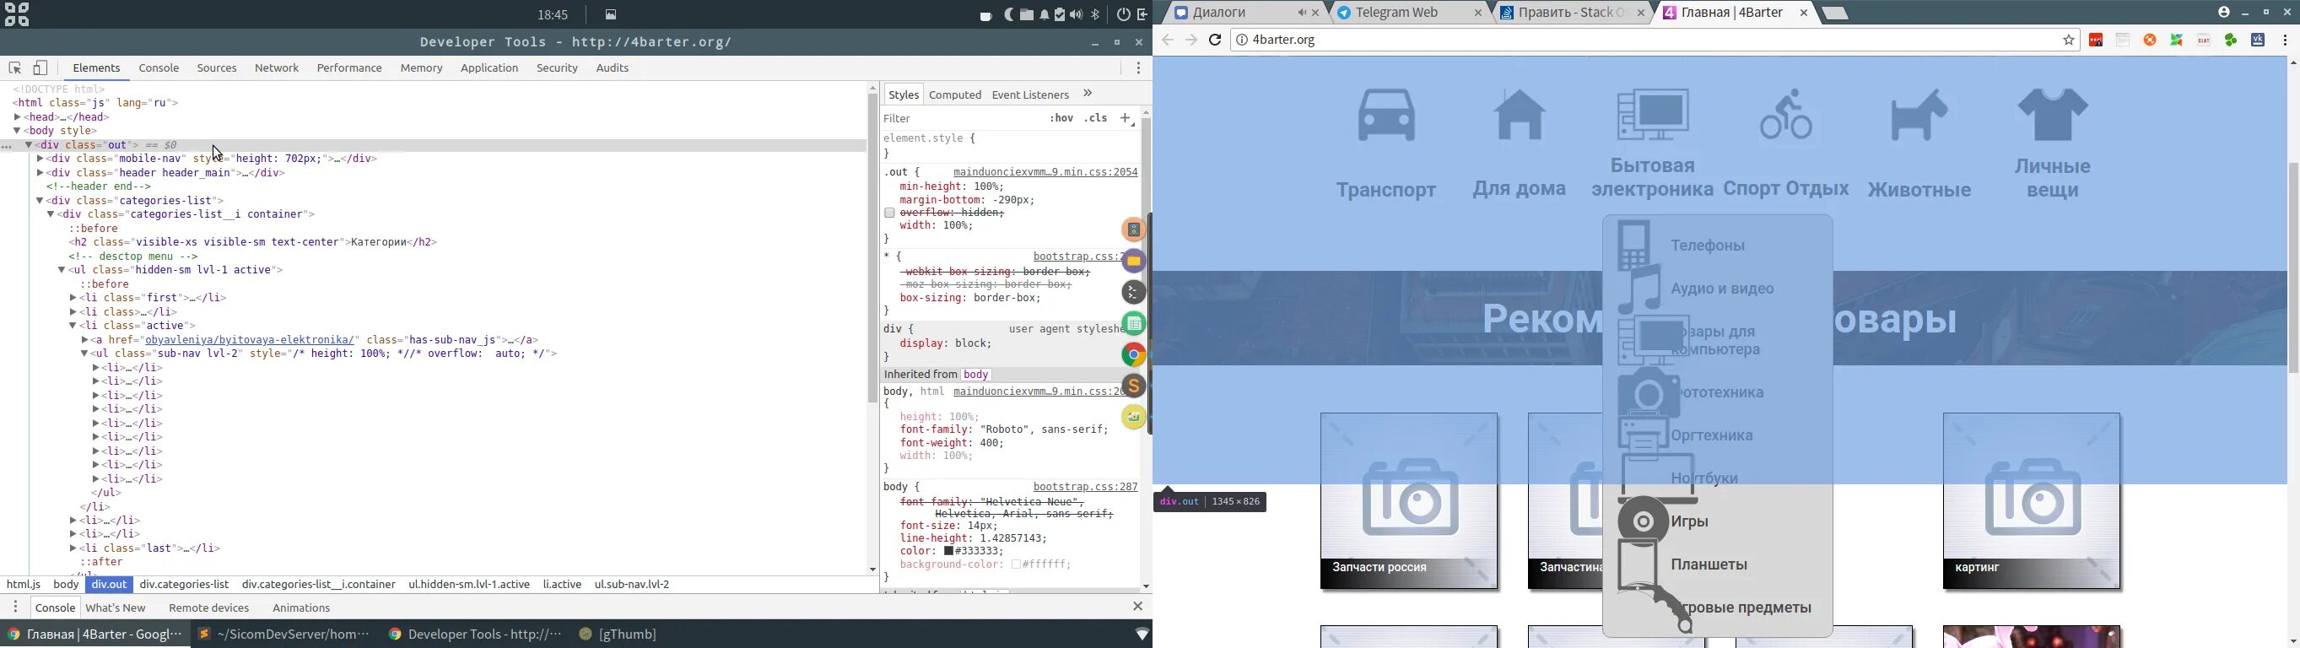Open Запчасти россия product thumbnail
The width and height of the screenshot is (2300, 648).
click(1410, 500)
